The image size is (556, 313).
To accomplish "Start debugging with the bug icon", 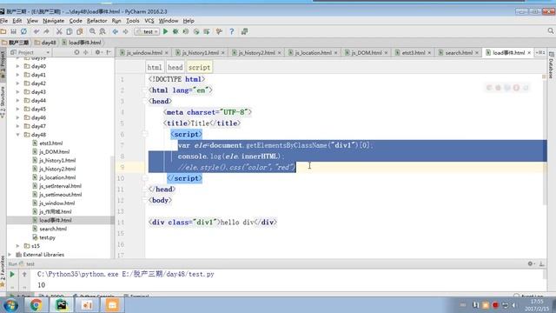I will (x=175, y=31).
